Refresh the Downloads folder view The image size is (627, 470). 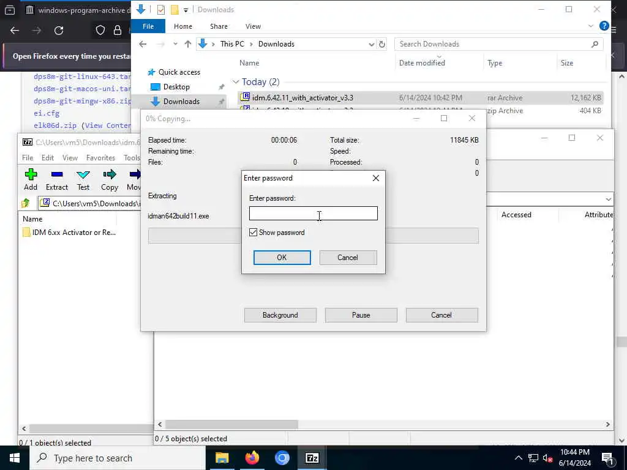pyautogui.click(x=382, y=44)
